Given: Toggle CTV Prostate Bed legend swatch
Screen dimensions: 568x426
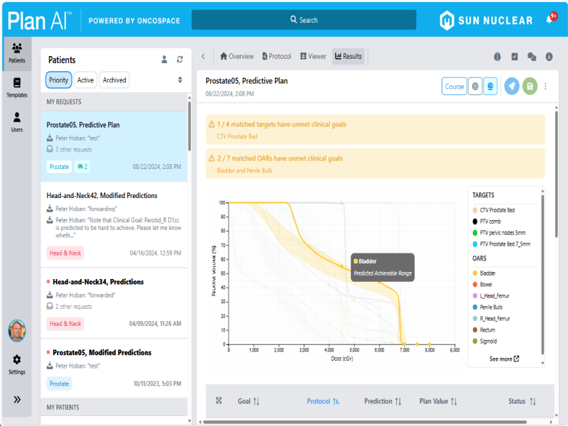Looking at the screenshot, I should 475,210.
